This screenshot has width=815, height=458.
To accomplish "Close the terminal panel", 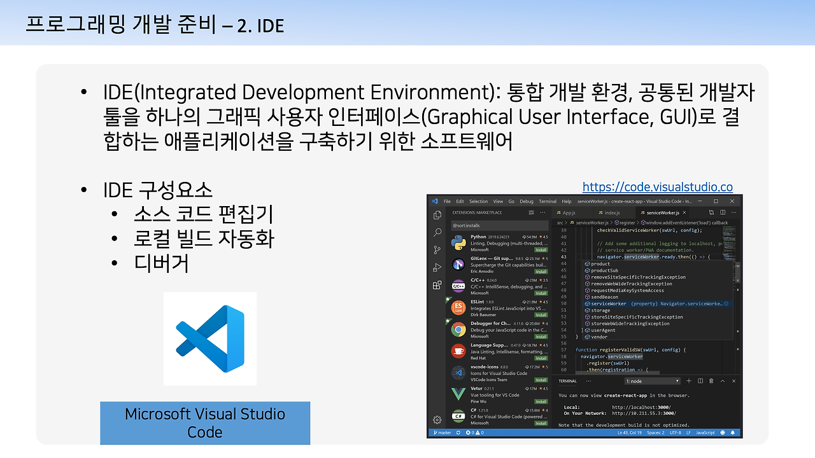I will tap(735, 381).
